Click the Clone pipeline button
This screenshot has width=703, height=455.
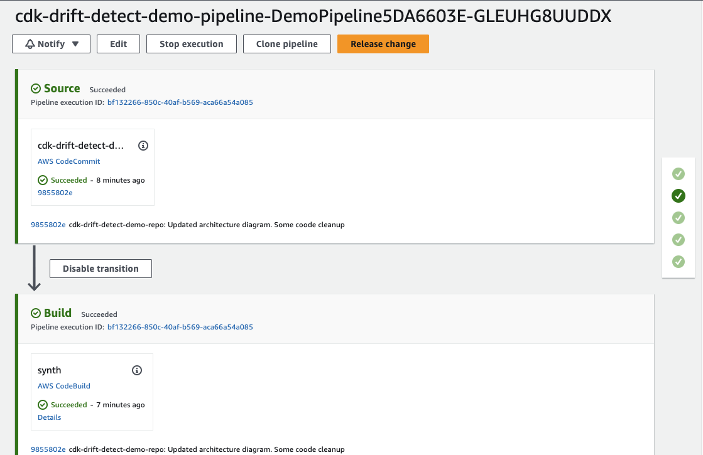pos(286,44)
